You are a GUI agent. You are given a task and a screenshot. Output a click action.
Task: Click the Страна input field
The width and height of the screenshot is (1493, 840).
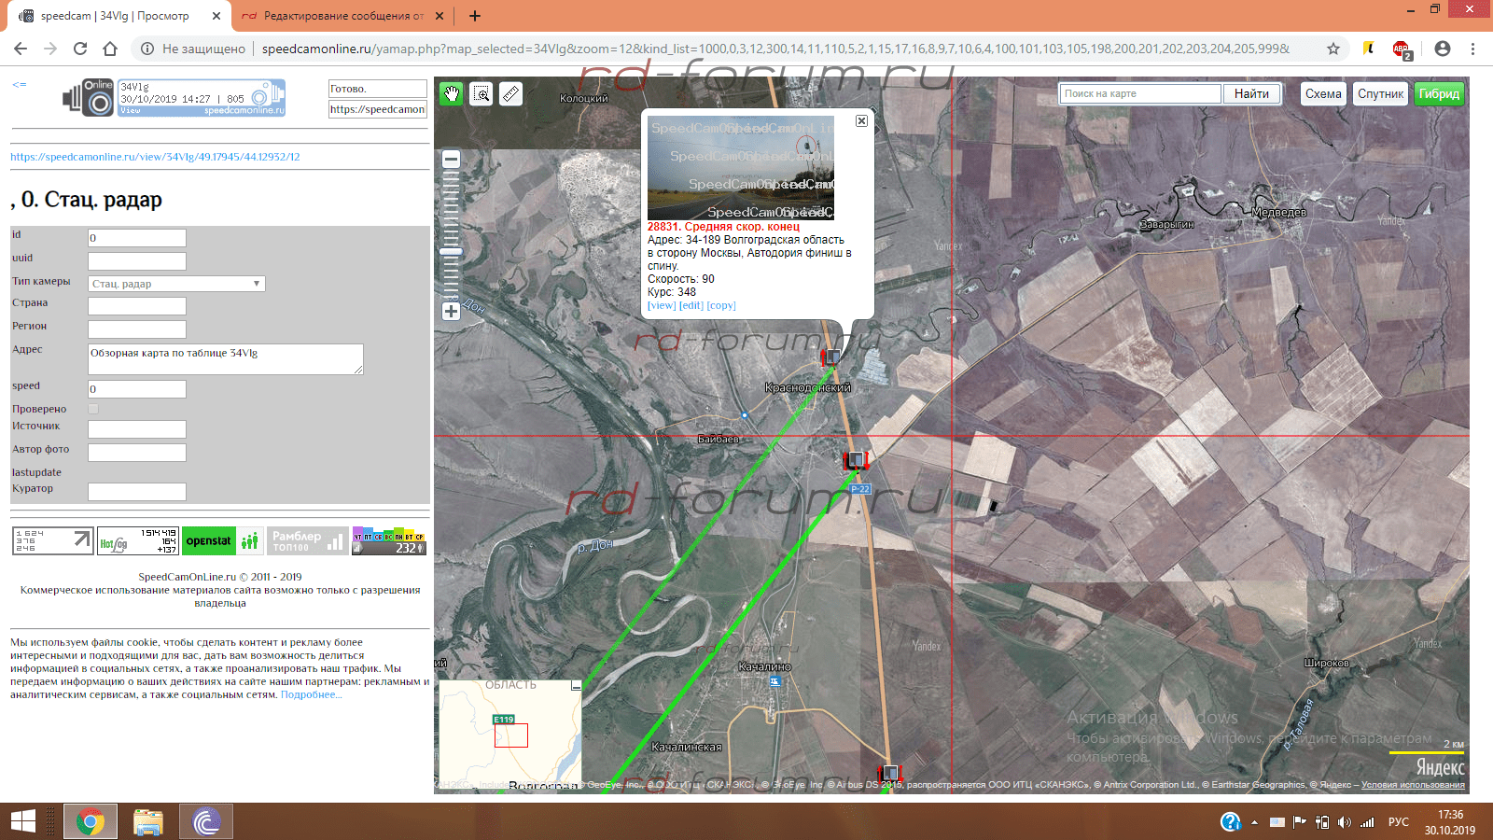[137, 306]
